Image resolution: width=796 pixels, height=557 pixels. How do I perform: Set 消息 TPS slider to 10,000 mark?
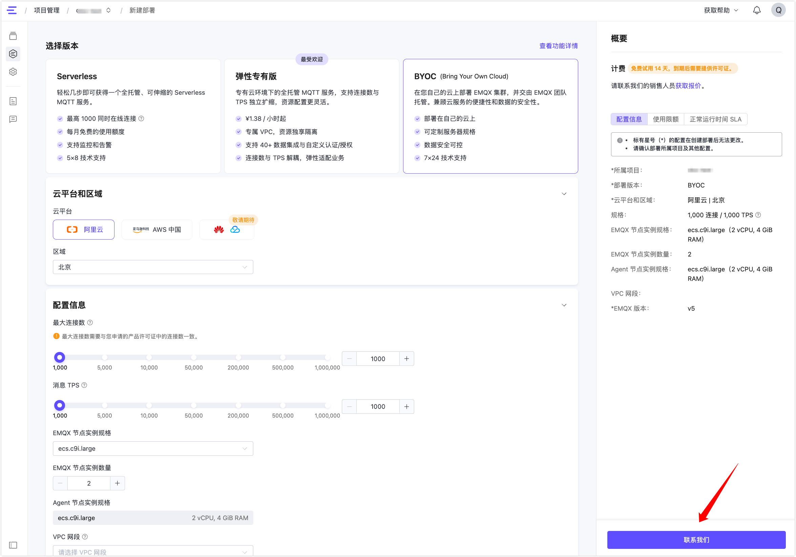coord(149,405)
